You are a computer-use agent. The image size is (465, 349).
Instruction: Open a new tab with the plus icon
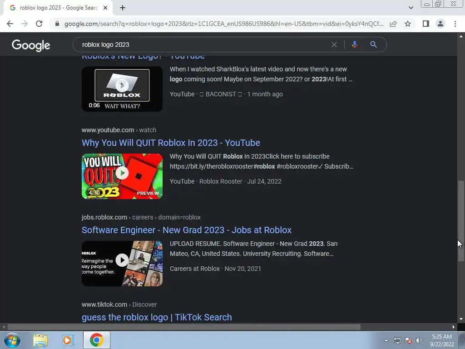(x=123, y=8)
